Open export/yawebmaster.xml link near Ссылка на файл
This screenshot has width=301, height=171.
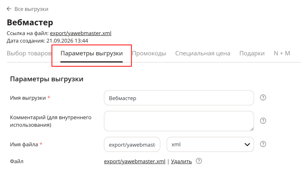(x=81, y=33)
